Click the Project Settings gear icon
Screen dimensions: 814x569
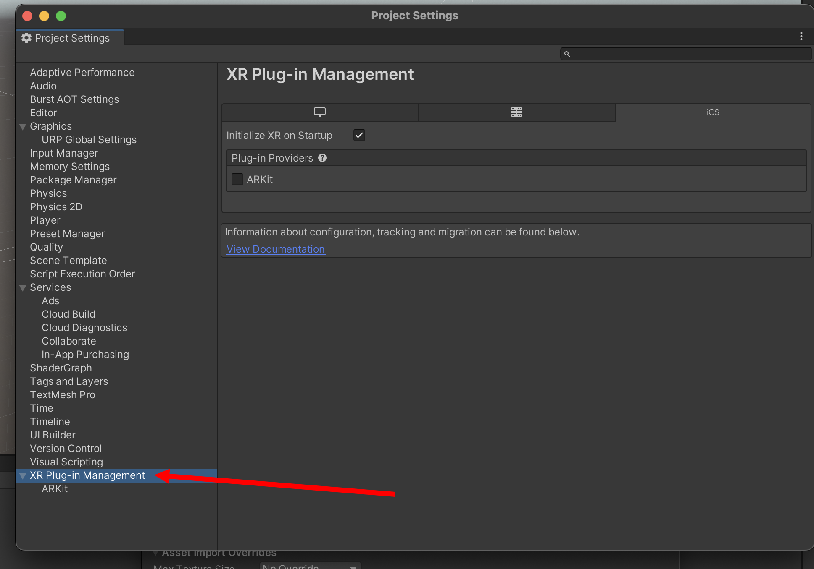pos(26,38)
